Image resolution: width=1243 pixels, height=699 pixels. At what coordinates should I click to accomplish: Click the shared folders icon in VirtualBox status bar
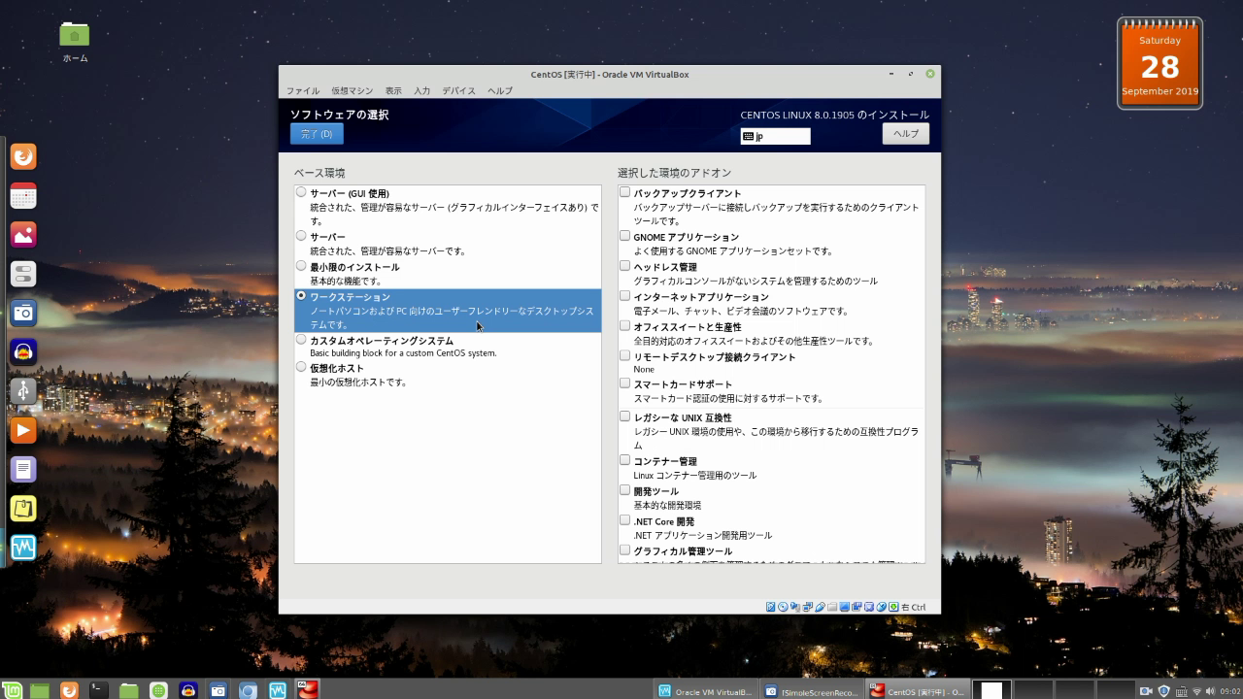(832, 607)
